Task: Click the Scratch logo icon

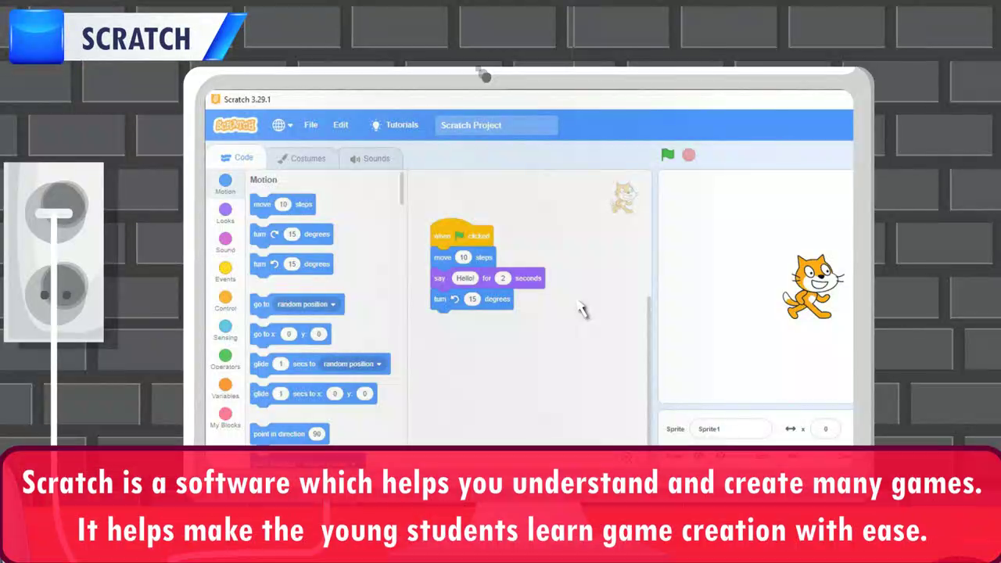Action: (x=235, y=125)
